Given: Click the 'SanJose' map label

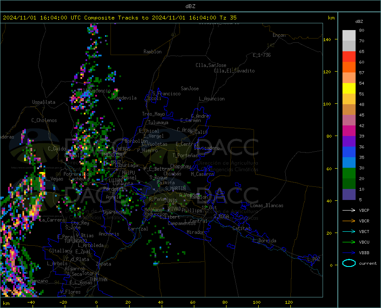Looking at the screenshot, I should (x=190, y=89).
